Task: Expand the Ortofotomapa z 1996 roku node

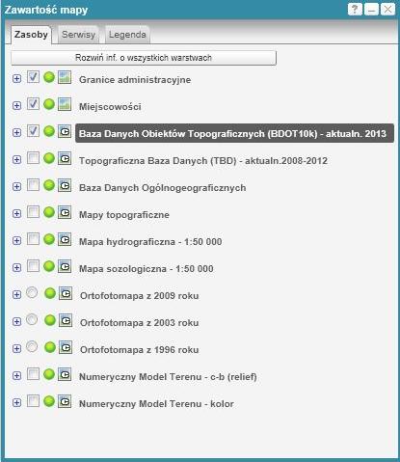Action: point(16,349)
